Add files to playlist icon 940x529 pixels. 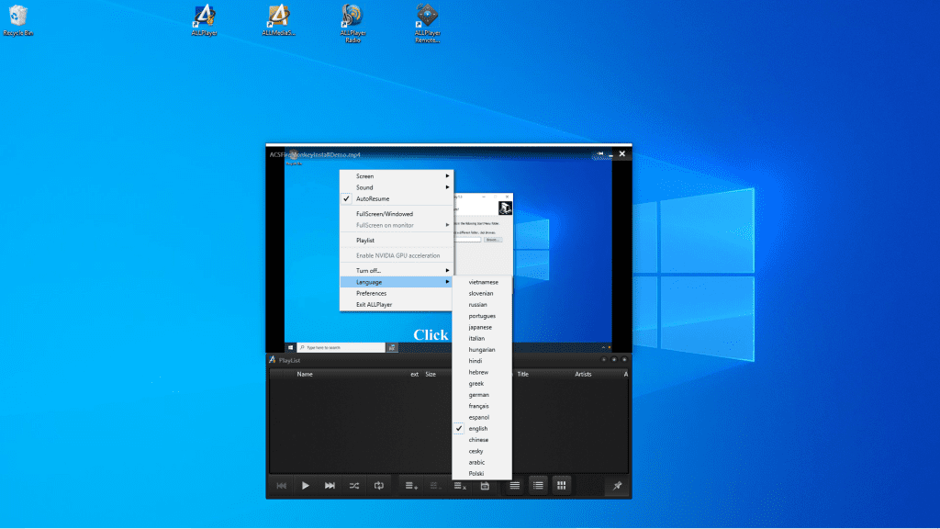tap(411, 485)
